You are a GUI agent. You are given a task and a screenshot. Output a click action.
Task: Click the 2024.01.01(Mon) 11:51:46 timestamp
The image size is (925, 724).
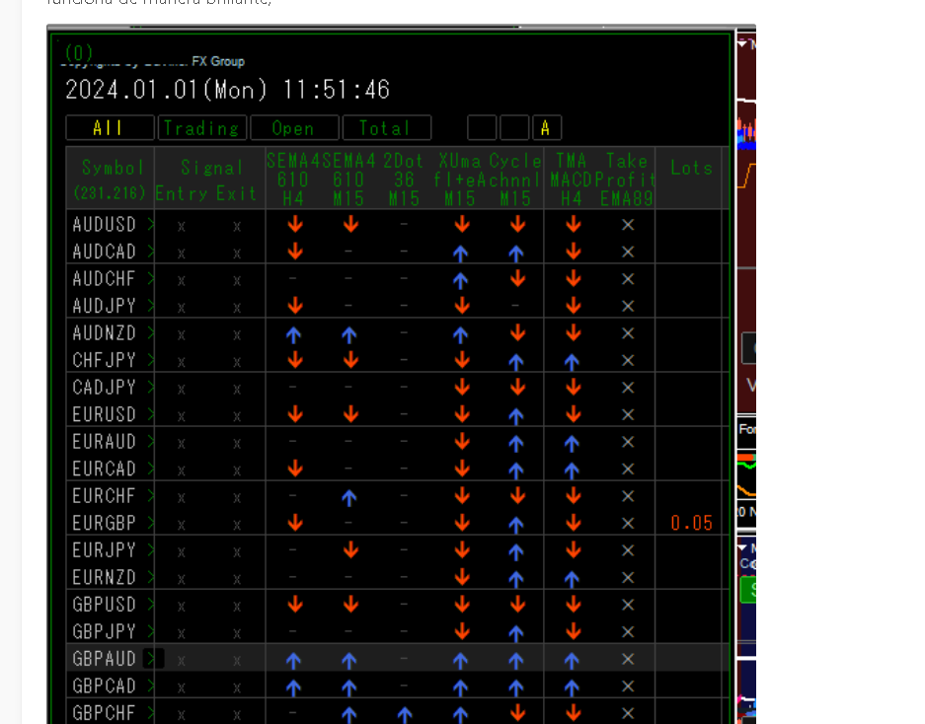[227, 90]
